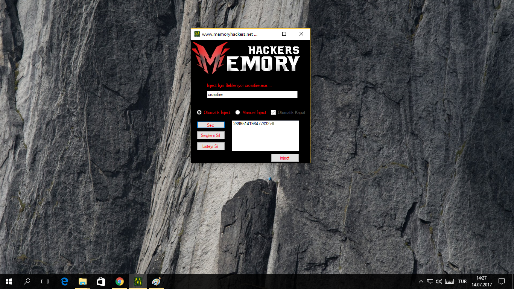
Task: Click the injector title bar app icon
Action: 197,34
